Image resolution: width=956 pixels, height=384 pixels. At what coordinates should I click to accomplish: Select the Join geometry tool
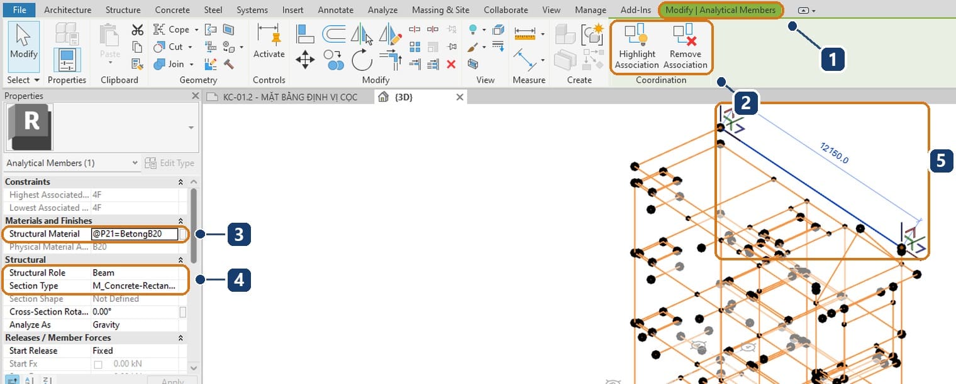(169, 64)
